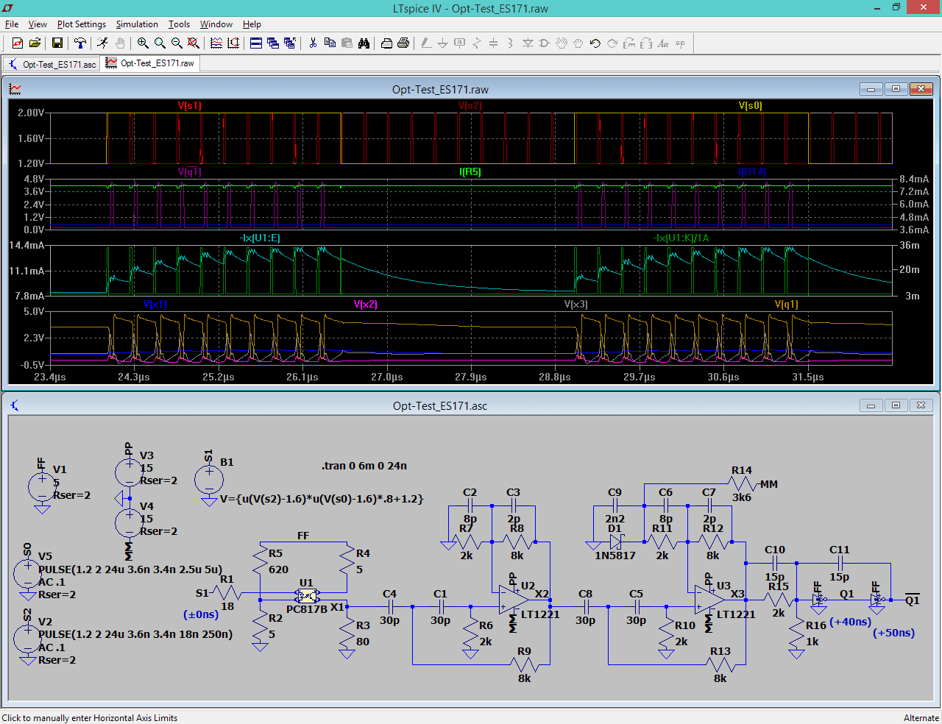
Task: Open the Simulation menu
Action: pos(137,24)
